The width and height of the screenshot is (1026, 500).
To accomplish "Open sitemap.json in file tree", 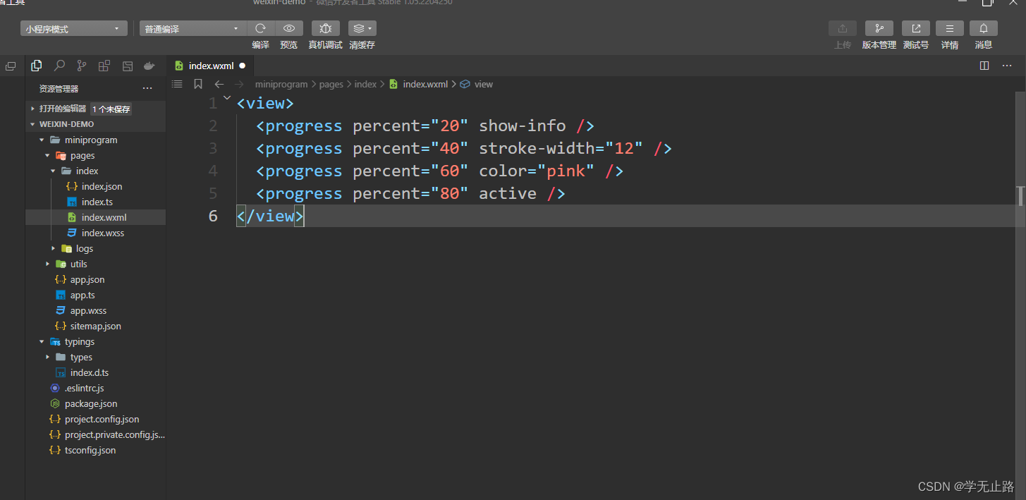I will pos(96,326).
